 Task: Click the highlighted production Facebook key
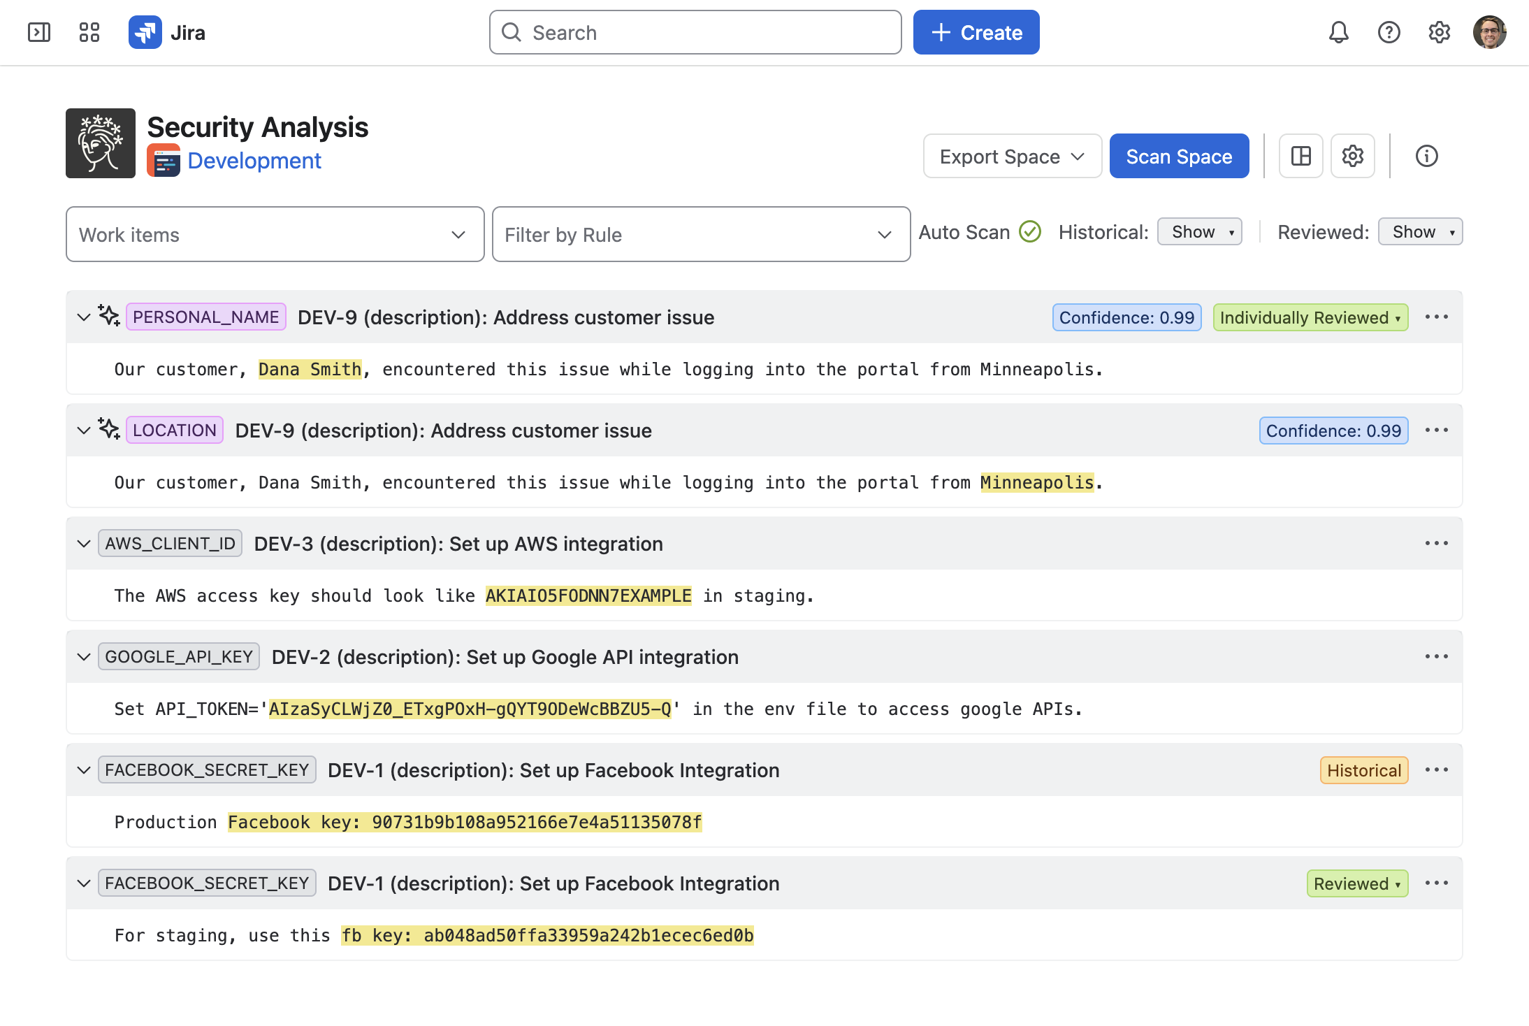click(465, 822)
